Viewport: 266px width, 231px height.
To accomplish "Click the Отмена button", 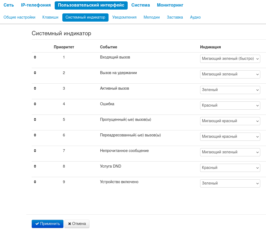I will pyautogui.click(x=77, y=224).
